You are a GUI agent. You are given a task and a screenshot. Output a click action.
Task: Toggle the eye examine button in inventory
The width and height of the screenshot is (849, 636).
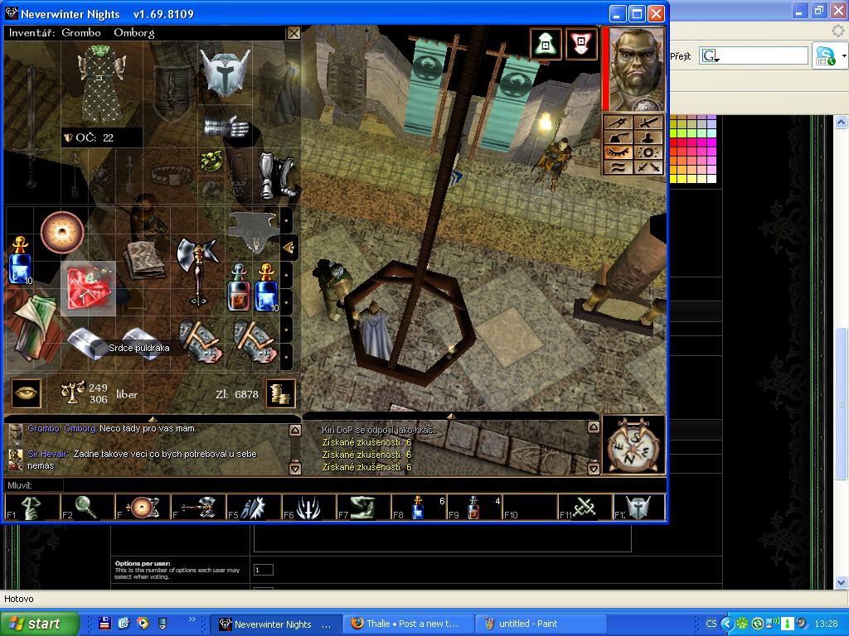pyautogui.click(x=26, y=394)
